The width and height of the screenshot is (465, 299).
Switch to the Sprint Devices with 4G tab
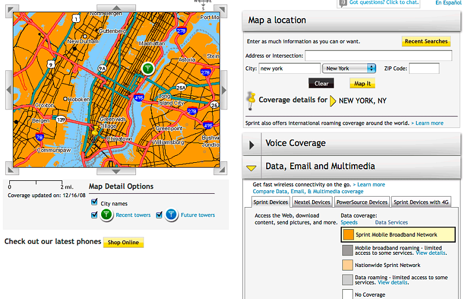(421, 202)
